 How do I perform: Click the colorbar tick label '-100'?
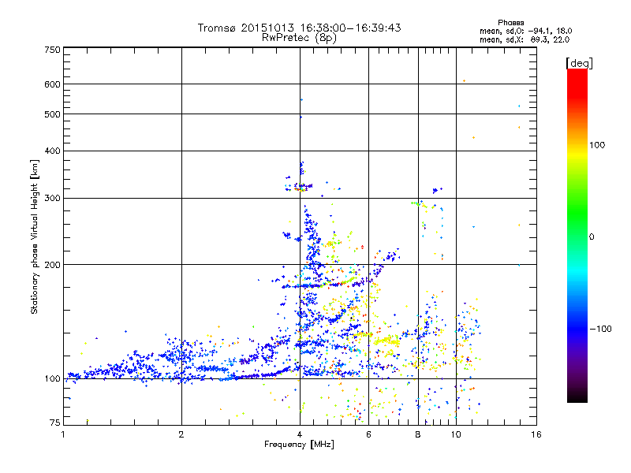(x=600, y=329)
